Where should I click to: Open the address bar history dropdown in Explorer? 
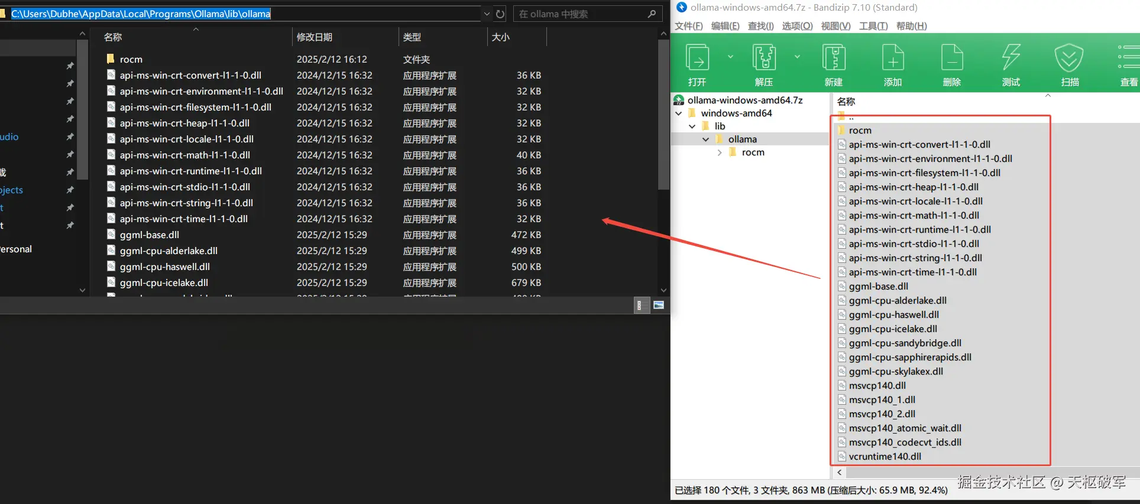click(x=487, y=14)
